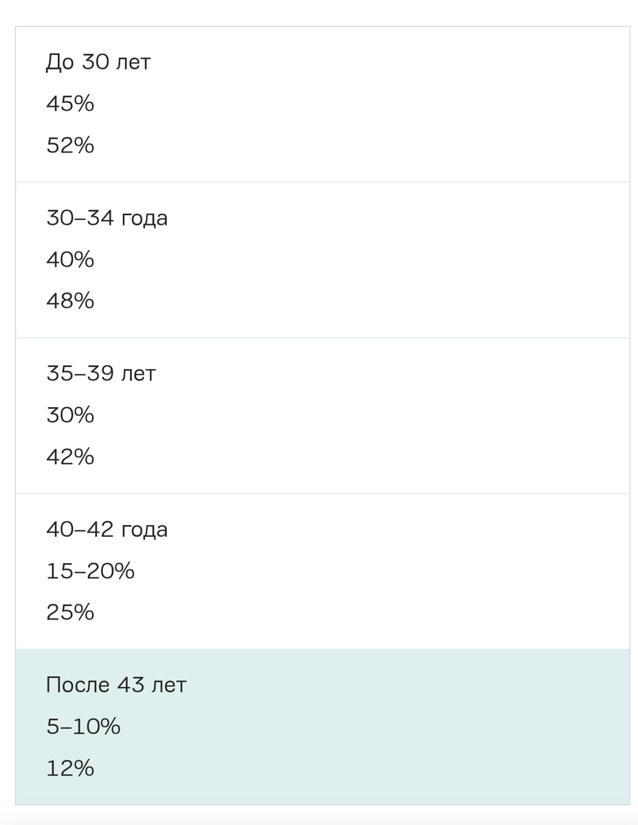Image resolution: width=638 pixels, height=825 pixels.
Task: Click the word 'года' in '40–42 года'
Action: 144,531
